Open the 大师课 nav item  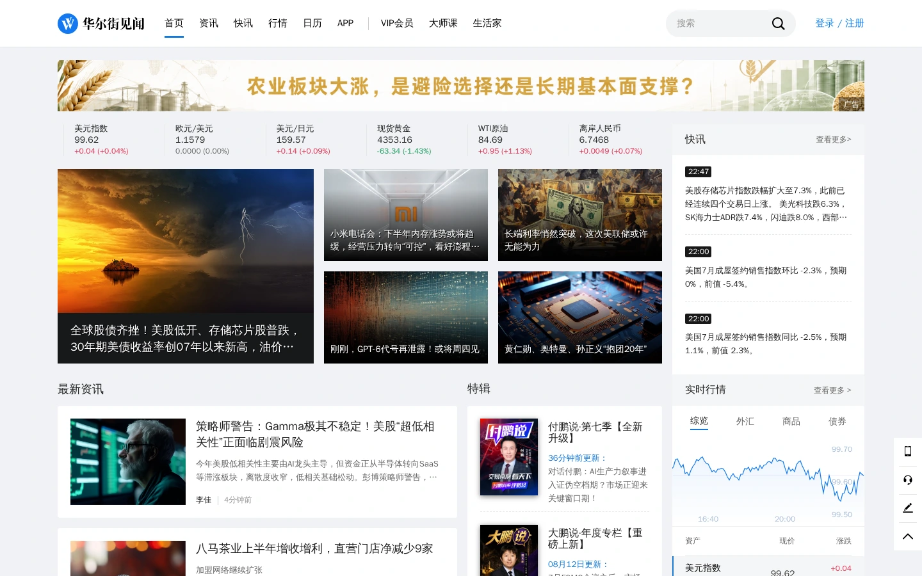point(443,23)
